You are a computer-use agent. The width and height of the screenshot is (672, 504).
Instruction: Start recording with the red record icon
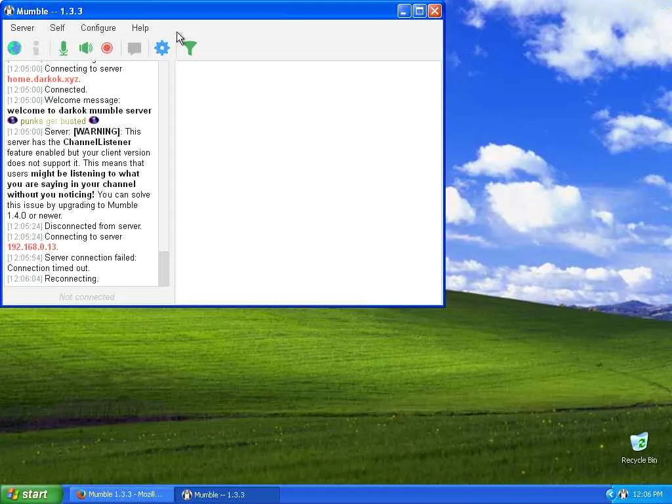107,48
